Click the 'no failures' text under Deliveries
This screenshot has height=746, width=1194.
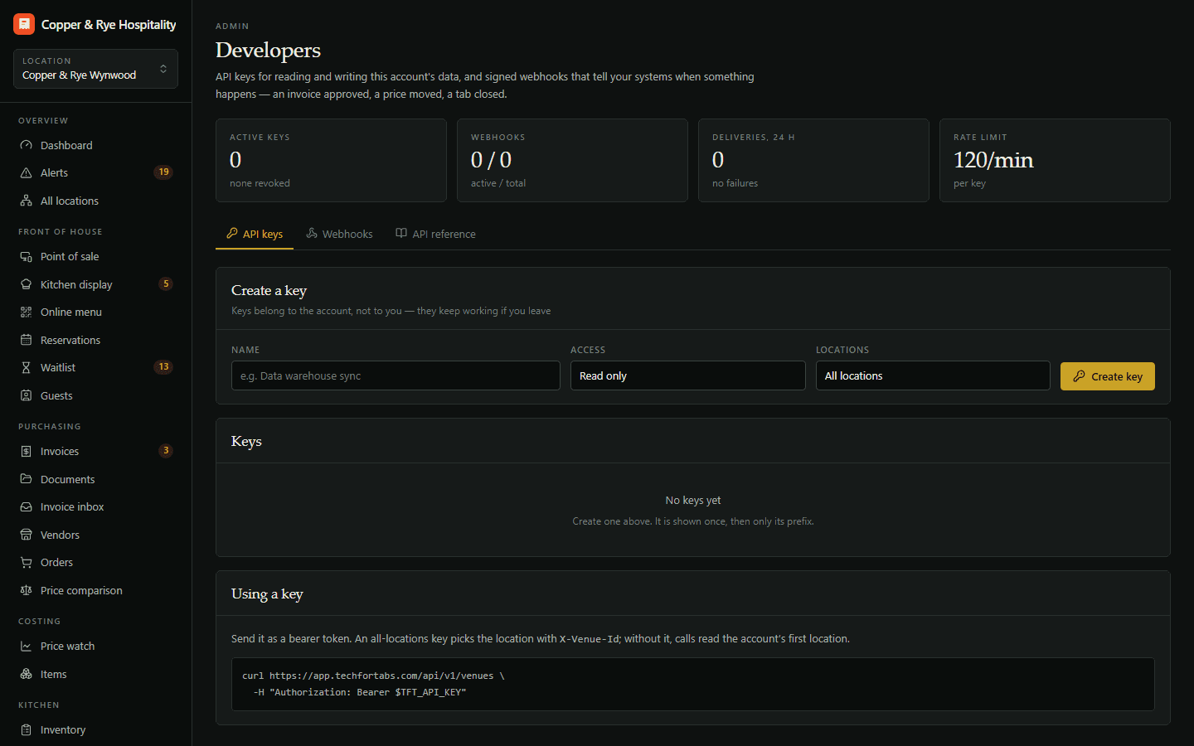(735, 183)
